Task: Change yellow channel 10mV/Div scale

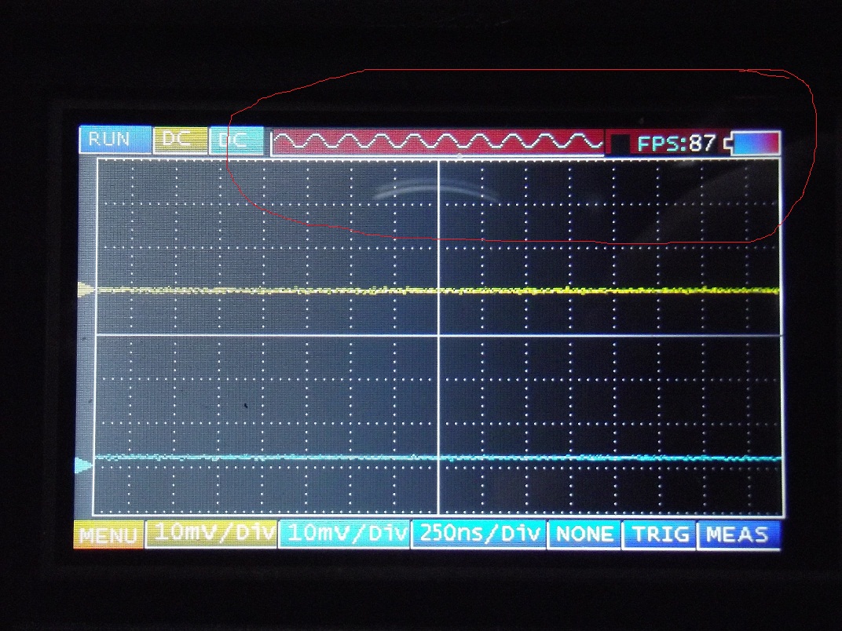Action: click(x=211, y=534)
